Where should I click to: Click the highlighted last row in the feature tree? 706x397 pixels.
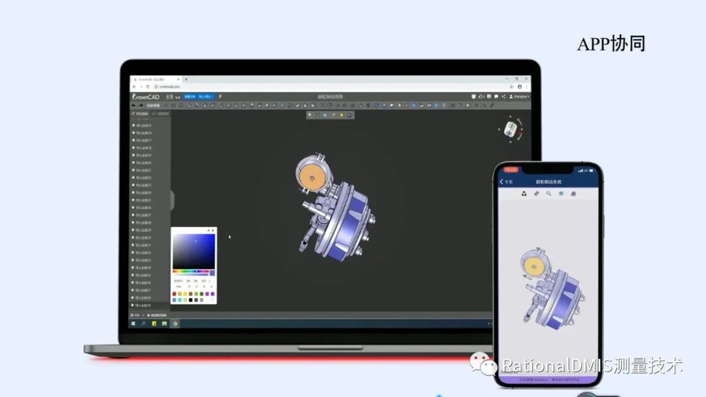pyautogui.click(x=150, y=305)
